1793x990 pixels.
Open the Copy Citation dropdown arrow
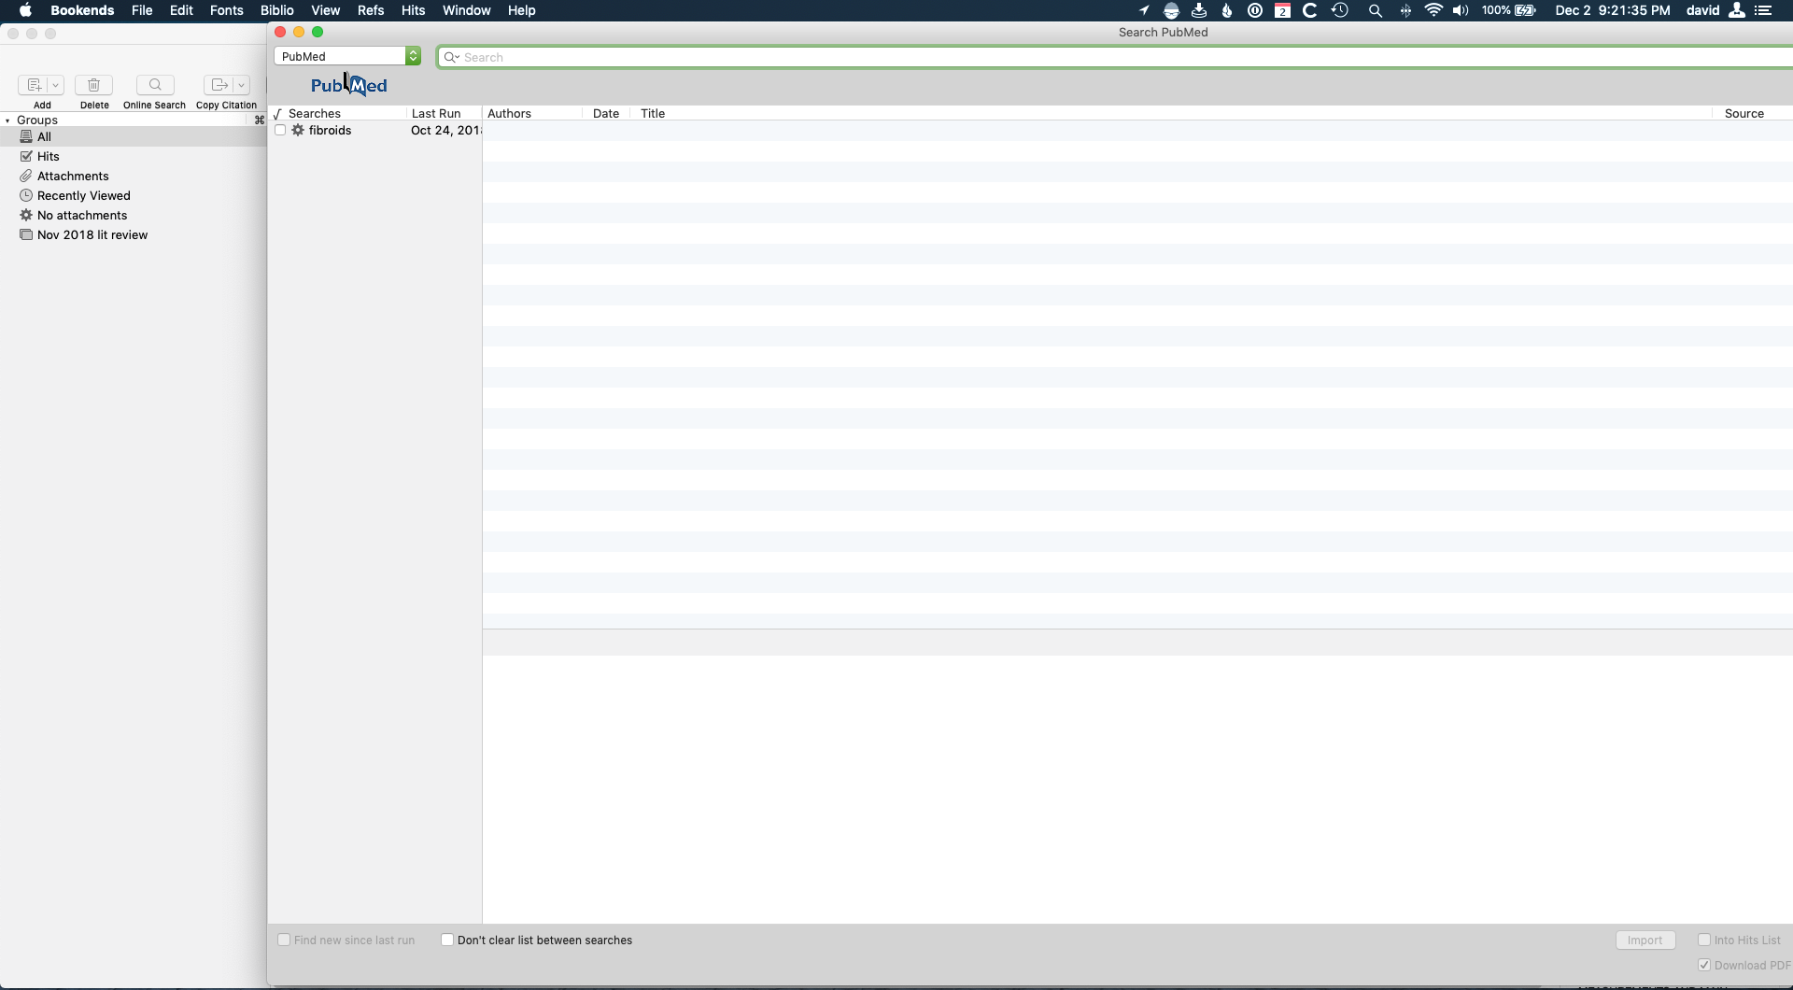(x=241, y=85)
